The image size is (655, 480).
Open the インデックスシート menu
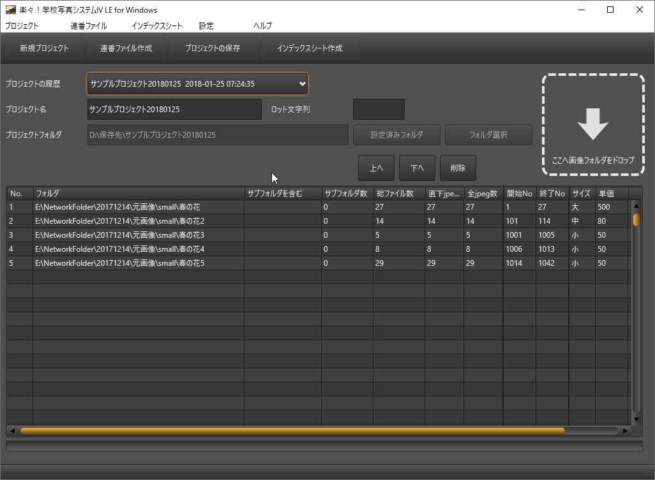156,26
